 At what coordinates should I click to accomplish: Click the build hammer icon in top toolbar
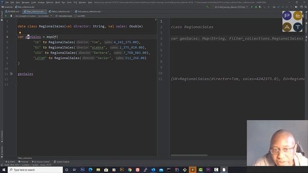click(207, 7)
